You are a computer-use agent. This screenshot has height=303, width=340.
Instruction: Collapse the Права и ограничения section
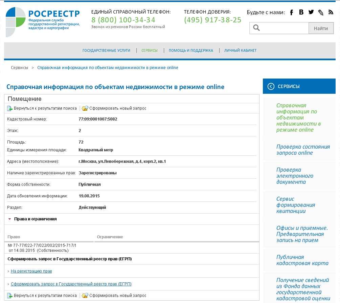(x=9, y=219)
